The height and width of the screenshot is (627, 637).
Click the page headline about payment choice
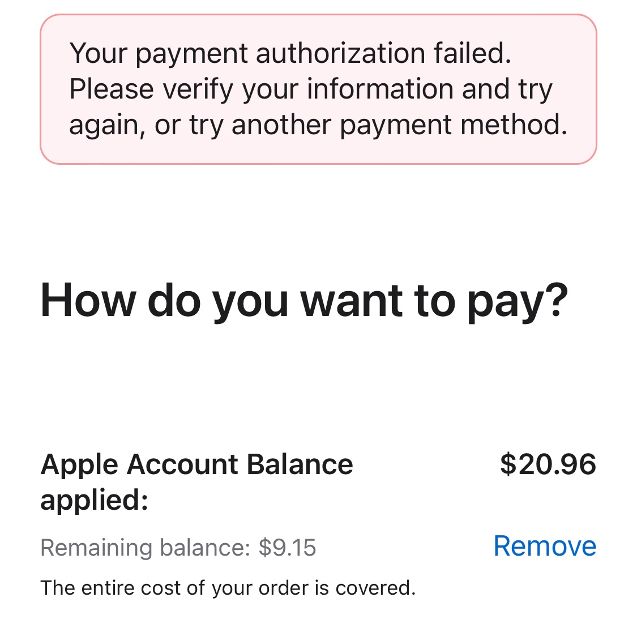click(x=305, y=301)
